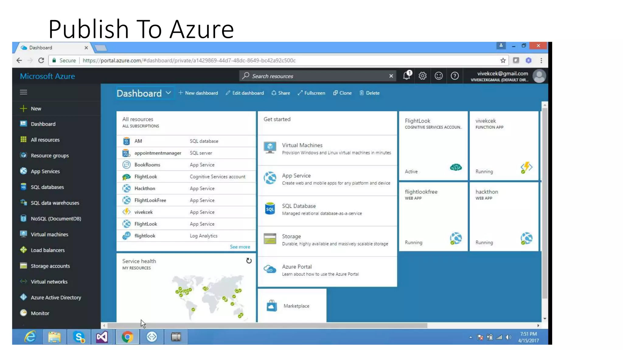Open the FlightLook Cognitive Services tile
Screen dimensions: 623x350
pos(433,146)
